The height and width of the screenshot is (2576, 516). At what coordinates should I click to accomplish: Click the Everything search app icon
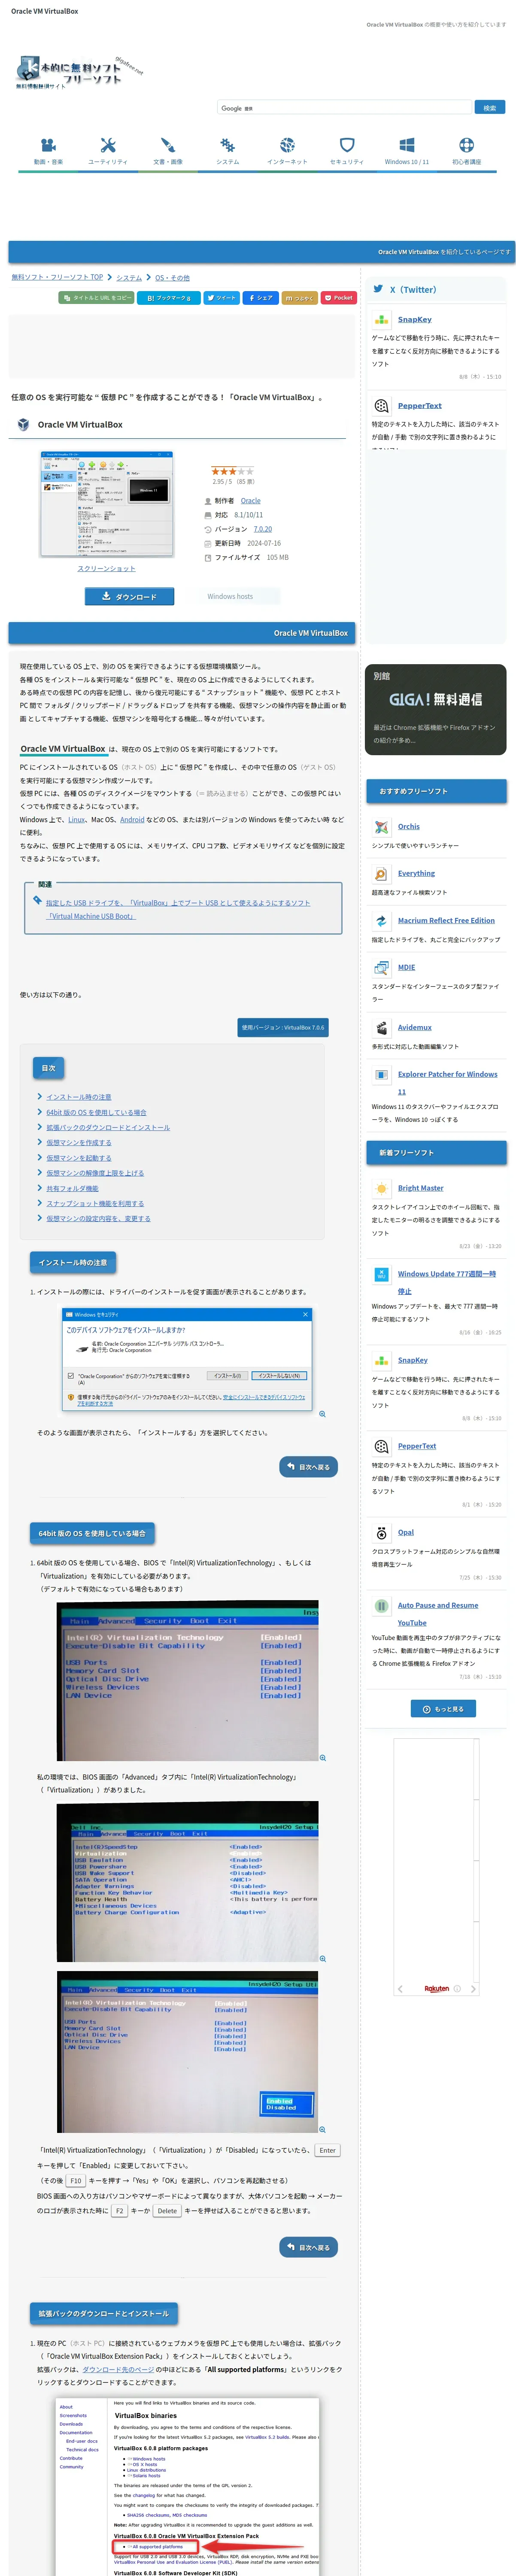click(381, 874)
